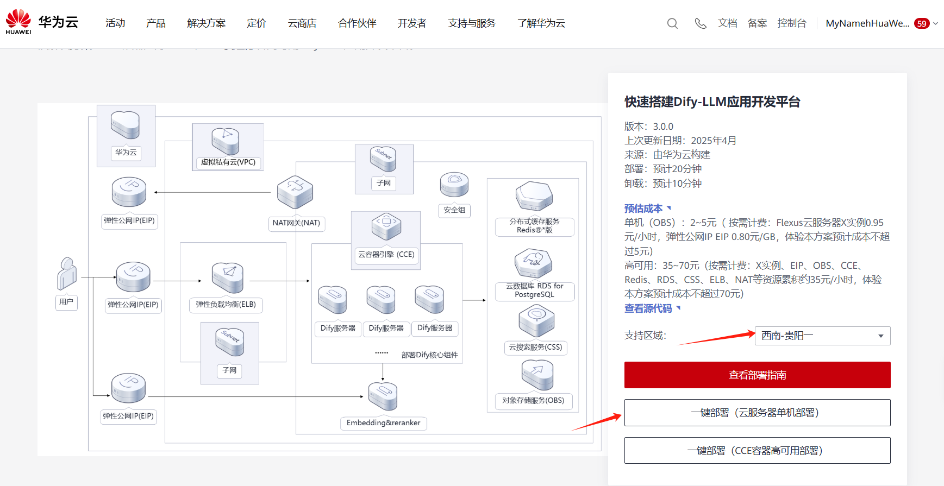The height and width of the screenshot is (486, 944).
Task: Click the 安全组 icon
Action: 454,185
